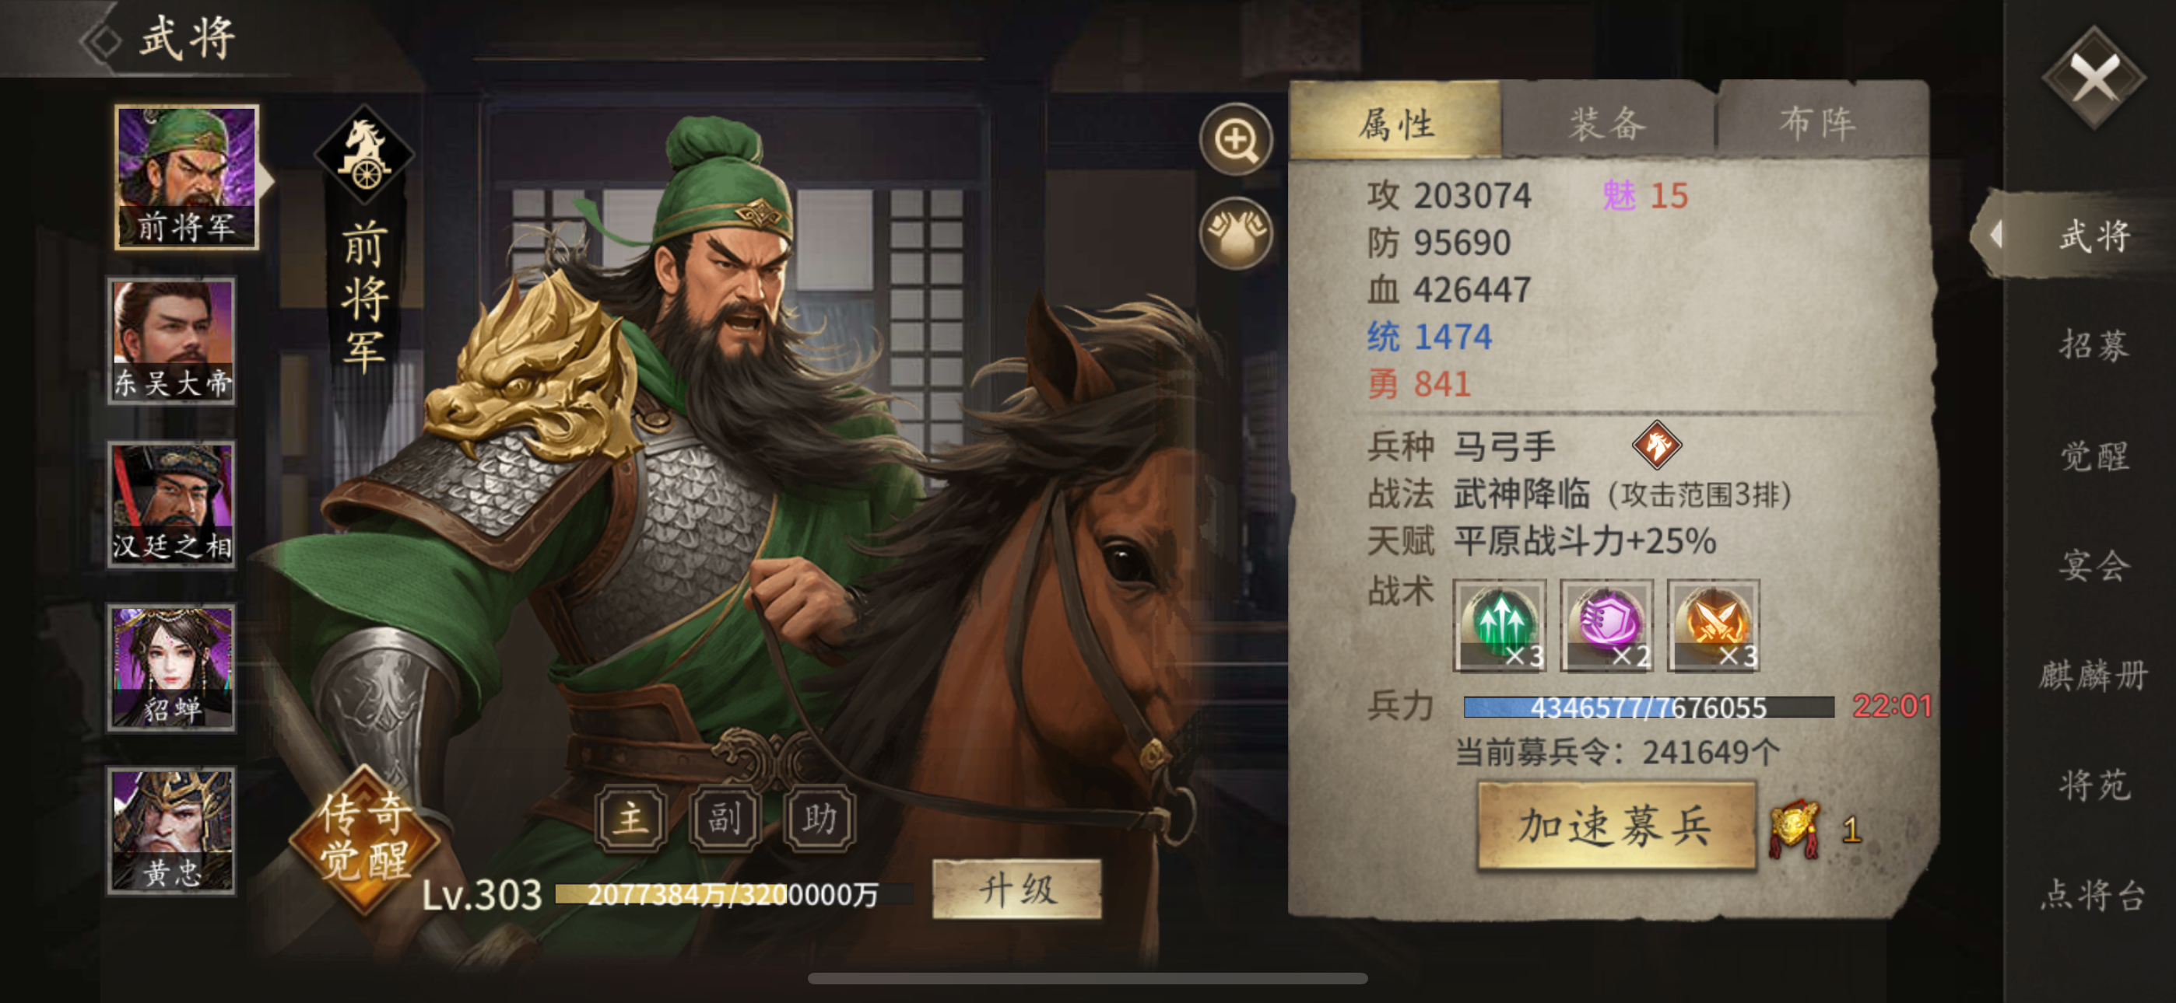
Task: Click the 兵力 troop strength progress bar
Action: tap(1648, 707)
